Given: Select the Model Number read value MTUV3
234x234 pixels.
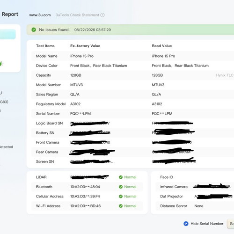Looking at the screenshot, I should click(158, 85).
